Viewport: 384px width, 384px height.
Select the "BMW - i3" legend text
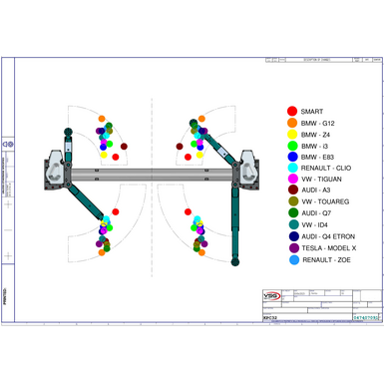coord(314,146)
